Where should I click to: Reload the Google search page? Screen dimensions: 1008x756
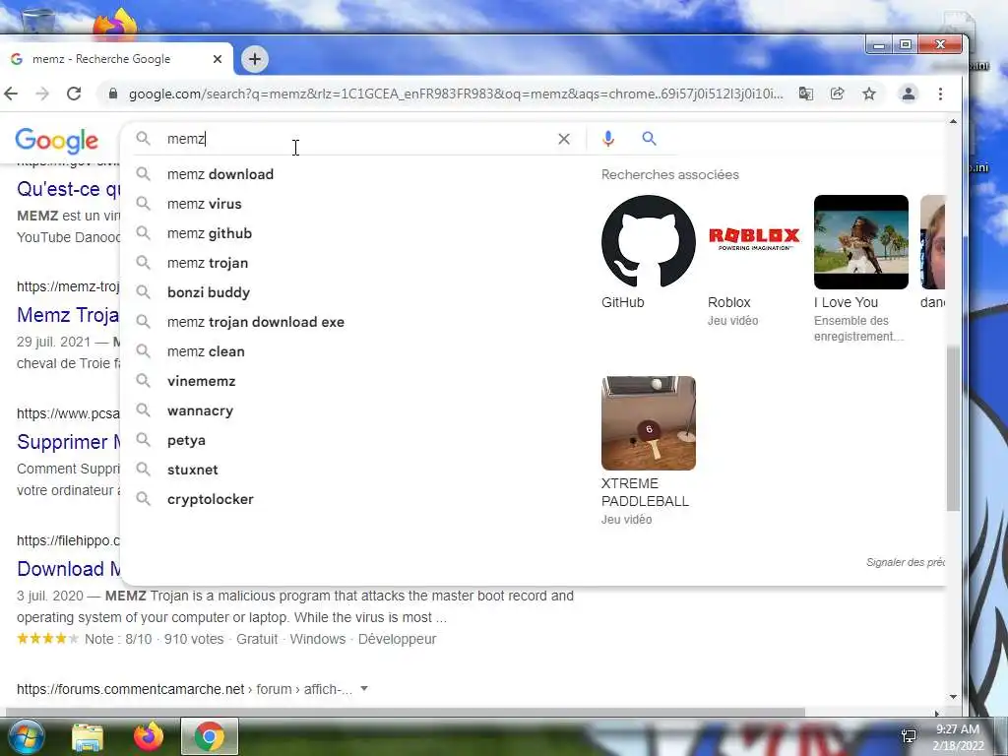74,94
